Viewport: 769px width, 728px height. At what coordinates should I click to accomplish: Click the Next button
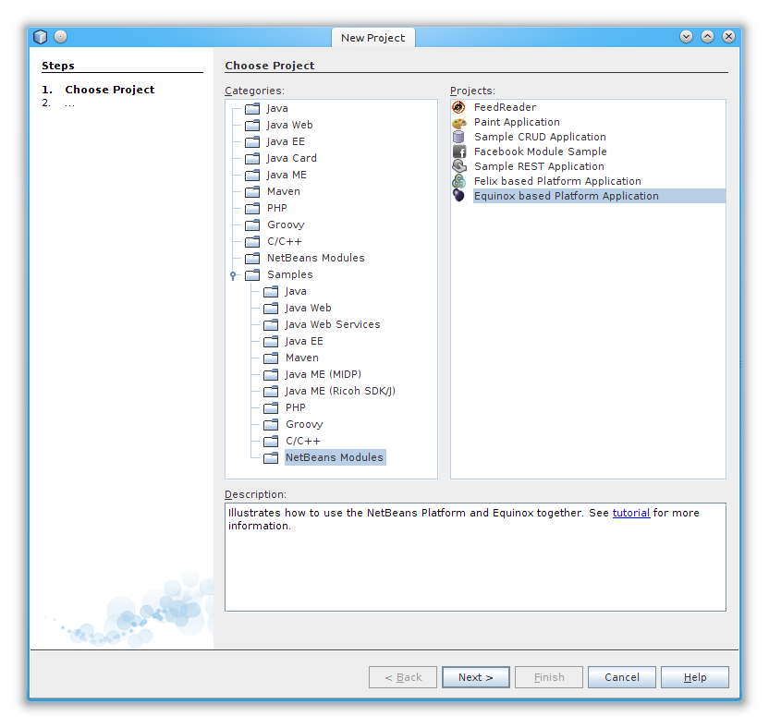[476, 677]
